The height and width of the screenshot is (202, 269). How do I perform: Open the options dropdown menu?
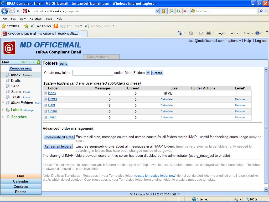(234, 41)
